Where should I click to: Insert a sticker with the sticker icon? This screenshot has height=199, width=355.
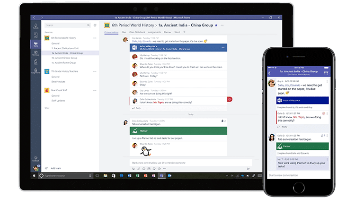pos(154,169)
